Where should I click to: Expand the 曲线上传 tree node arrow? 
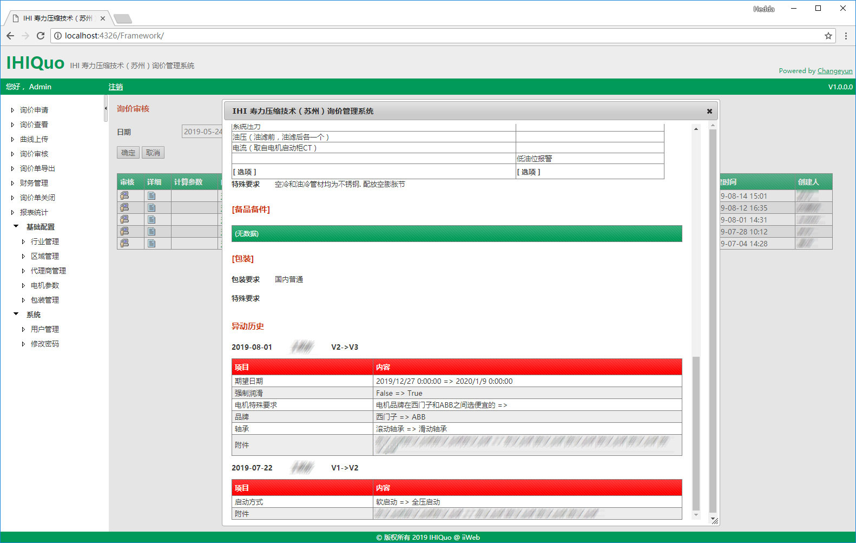click(12, 139)
